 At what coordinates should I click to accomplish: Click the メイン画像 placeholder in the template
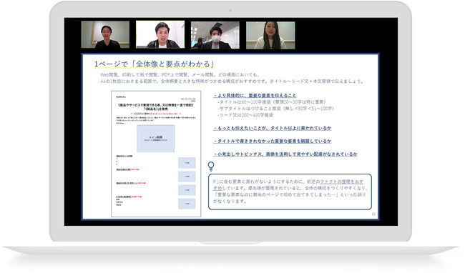(x=156, y=139)
